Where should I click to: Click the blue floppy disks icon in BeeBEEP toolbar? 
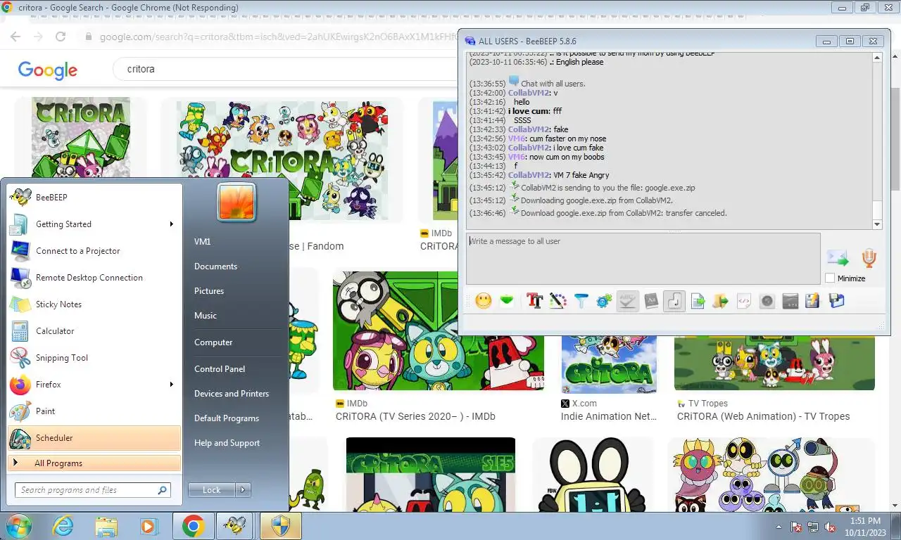click(x=836, y=301)
